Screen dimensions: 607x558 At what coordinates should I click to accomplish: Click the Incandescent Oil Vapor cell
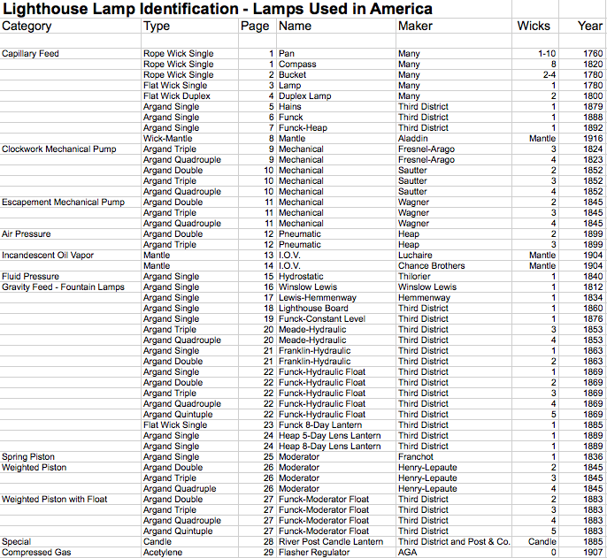[x=71, y=255]
